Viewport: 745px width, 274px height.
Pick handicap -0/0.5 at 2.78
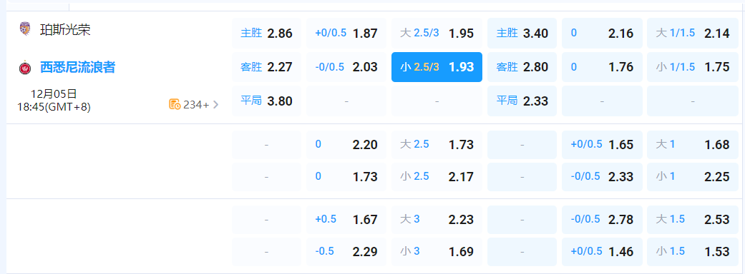602,220
